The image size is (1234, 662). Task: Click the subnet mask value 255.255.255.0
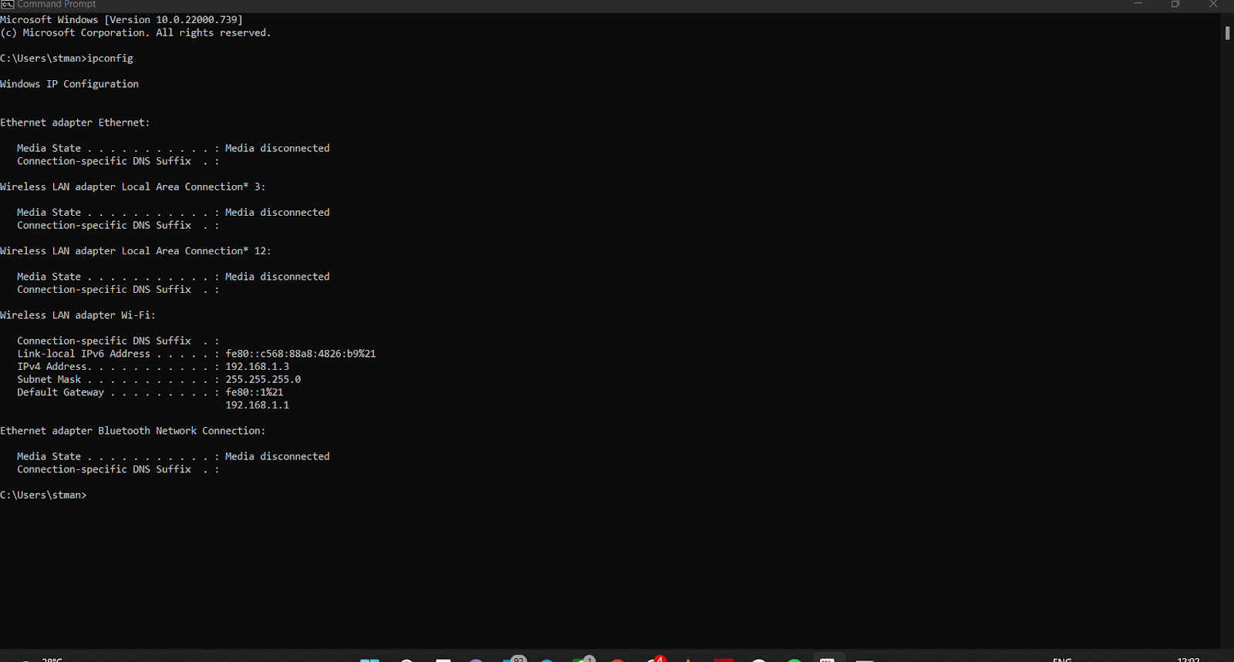pyautogui.click(x=263, y=379)
